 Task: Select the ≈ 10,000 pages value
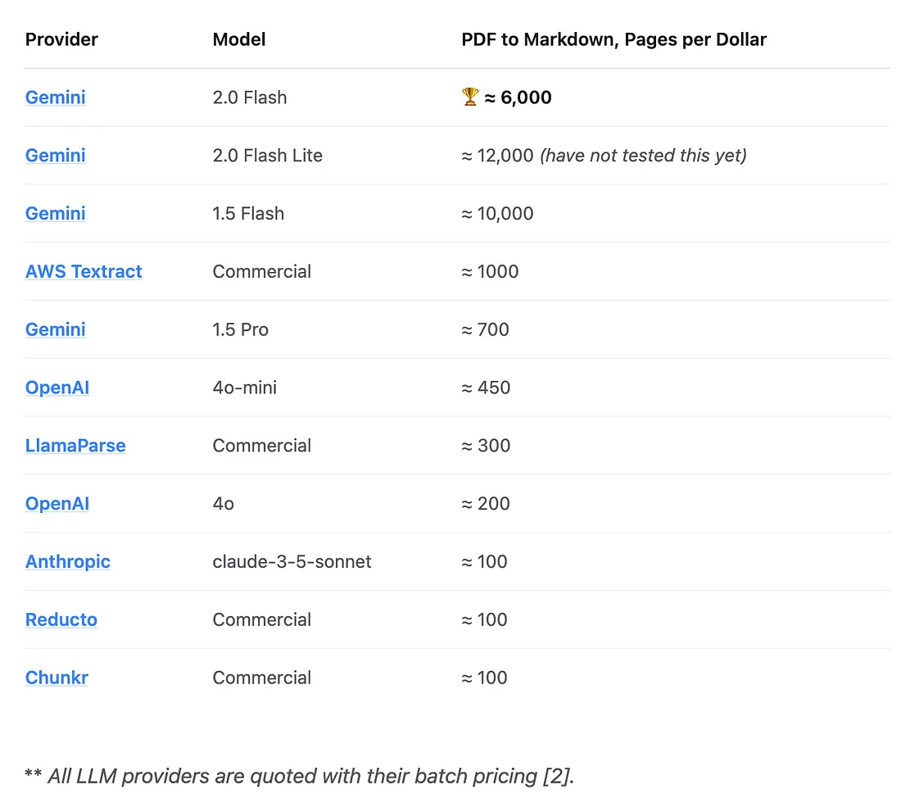coord(498,213)
